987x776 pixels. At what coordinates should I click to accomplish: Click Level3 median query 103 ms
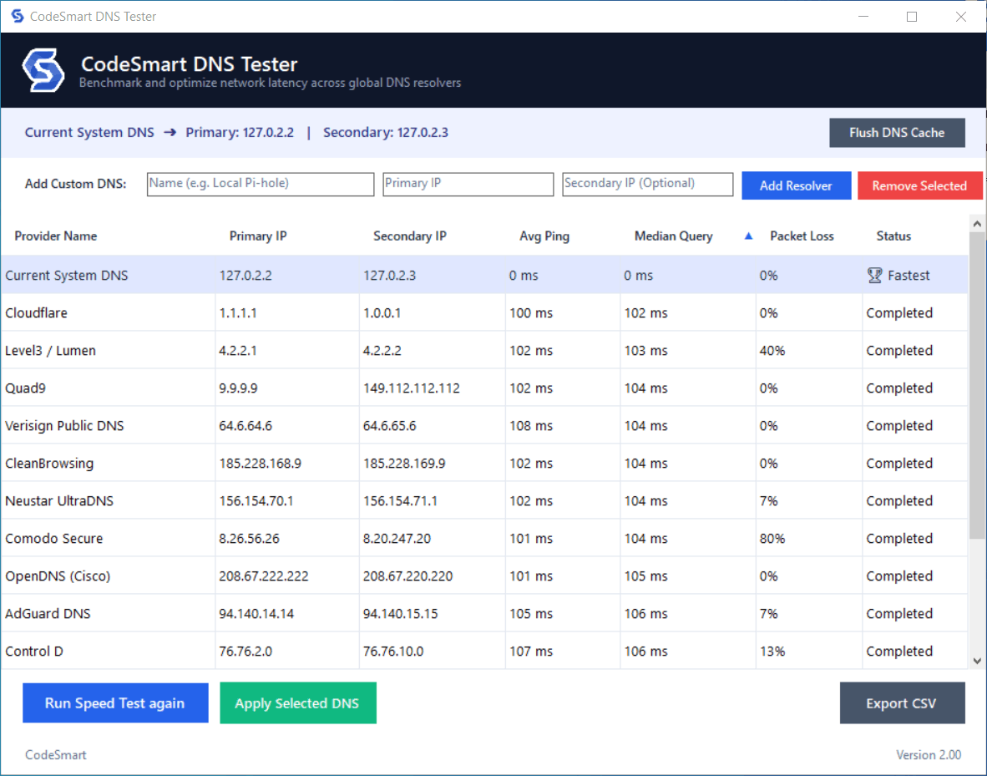tap(645, 351)
